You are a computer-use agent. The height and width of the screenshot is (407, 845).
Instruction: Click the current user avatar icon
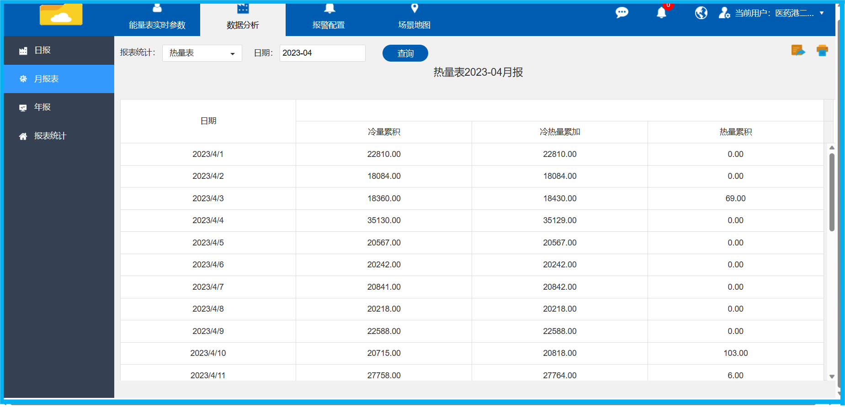[724, 13]
